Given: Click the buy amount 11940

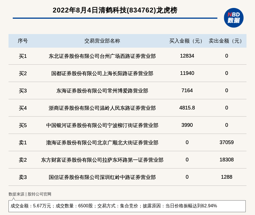Looking at the screenshot, I should pos(187,73).
